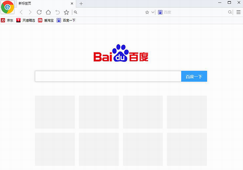The image size is (243, 170).
Task: Open the hamburger main menu
Action: point(238,12)
